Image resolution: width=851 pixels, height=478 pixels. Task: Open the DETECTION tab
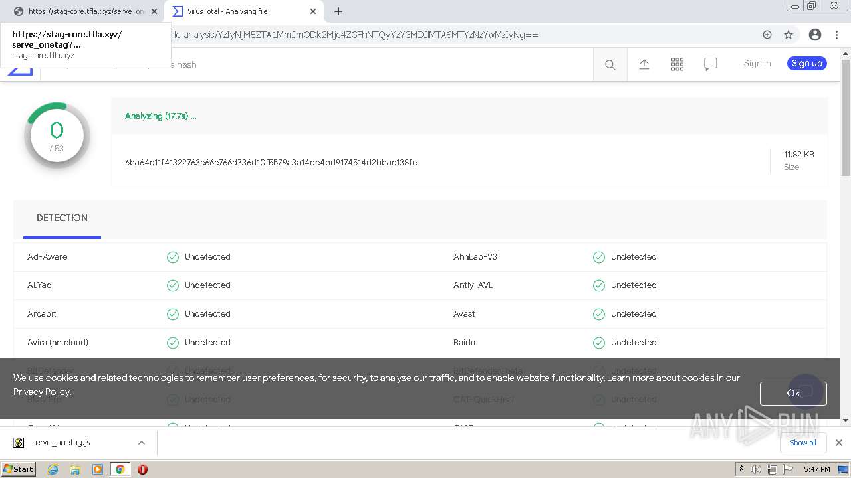[x=62, y=218]
